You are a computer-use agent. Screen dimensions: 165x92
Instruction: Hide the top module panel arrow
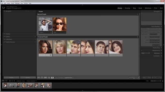[82, 5]
